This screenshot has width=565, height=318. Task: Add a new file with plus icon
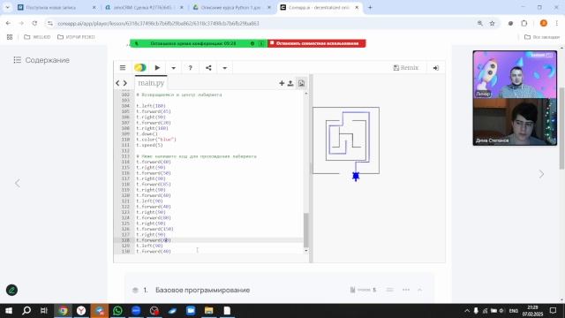(x=282, y=83)
